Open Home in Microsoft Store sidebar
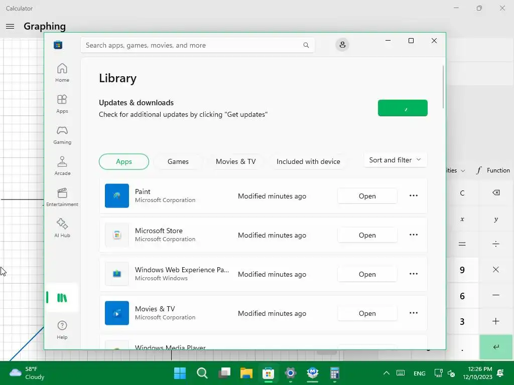514x385 pixels. click(62, 73)
